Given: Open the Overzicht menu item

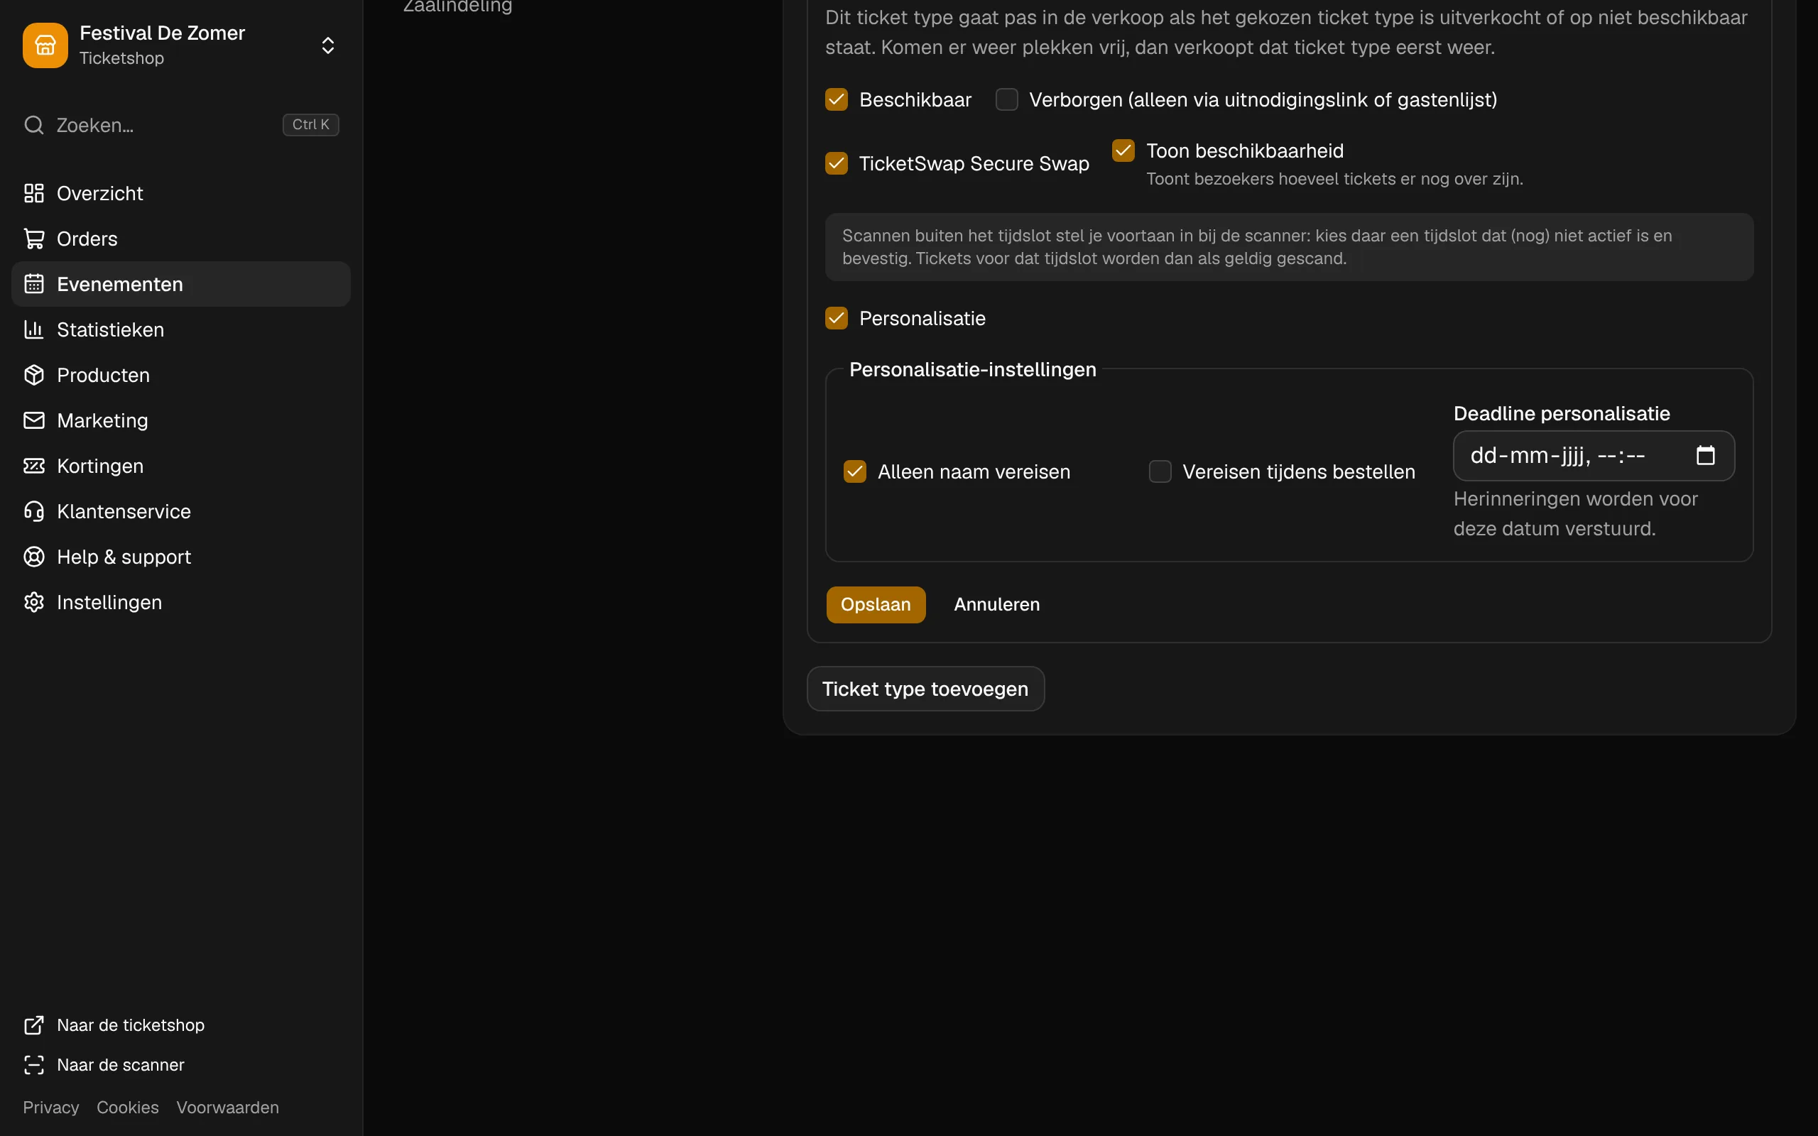Looking at the screenshot, I should (x=181, y=193).
